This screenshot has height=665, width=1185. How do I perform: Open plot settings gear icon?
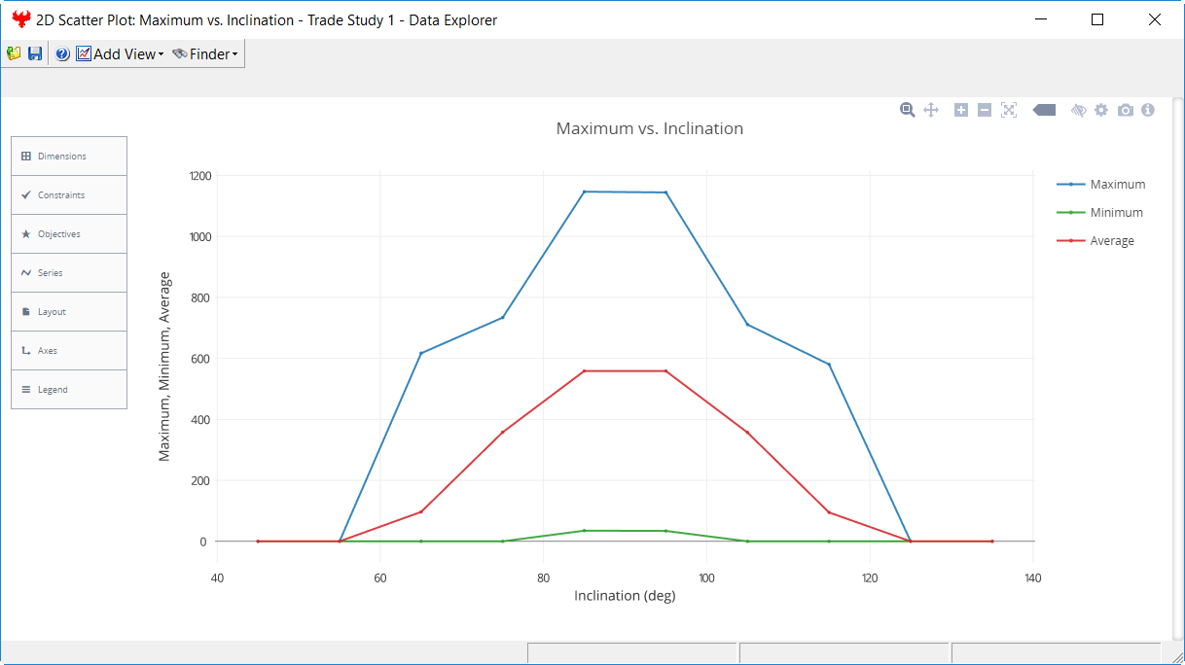pos(1101,110)
